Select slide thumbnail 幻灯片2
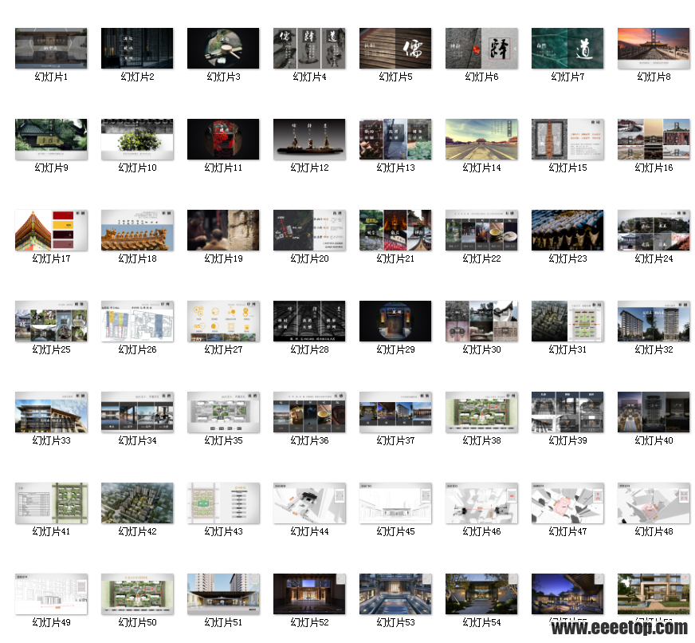Image resolution: width=695 pixels, height=643 pixels. click(x=137, y=49)
